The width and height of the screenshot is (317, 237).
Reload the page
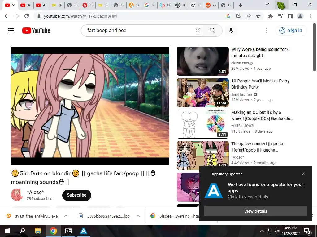pyautogui.click(x=27, y=16)
